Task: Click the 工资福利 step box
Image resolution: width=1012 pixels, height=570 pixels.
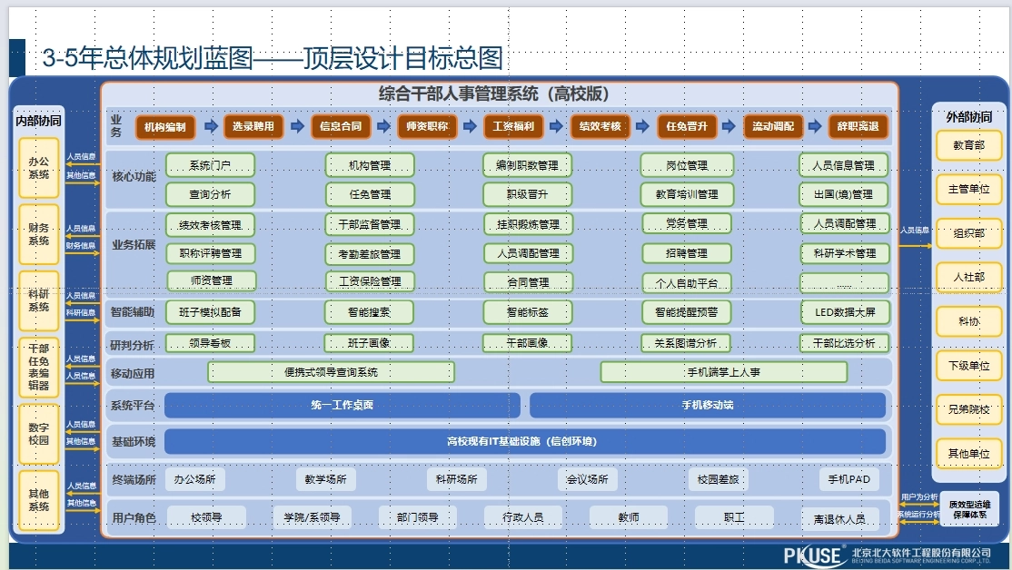Action: [513, 126]
